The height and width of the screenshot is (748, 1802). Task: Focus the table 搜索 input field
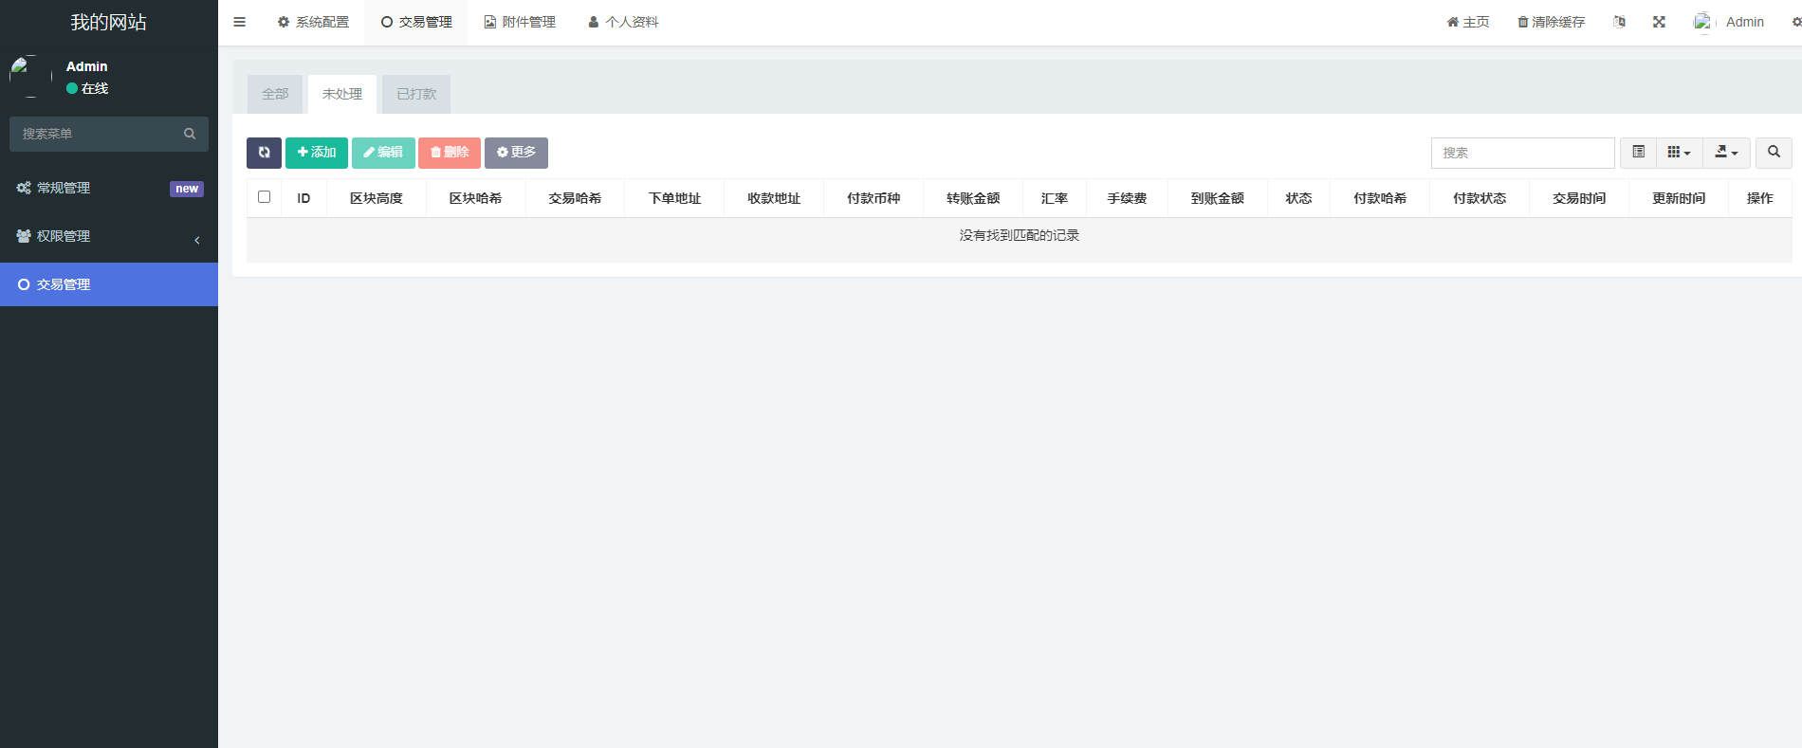click(1522, 153)
